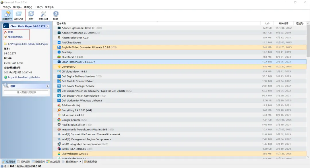Sort by 大小 size column header
Image resolution: width=310 pixels, height=168 pixels.
267,24
